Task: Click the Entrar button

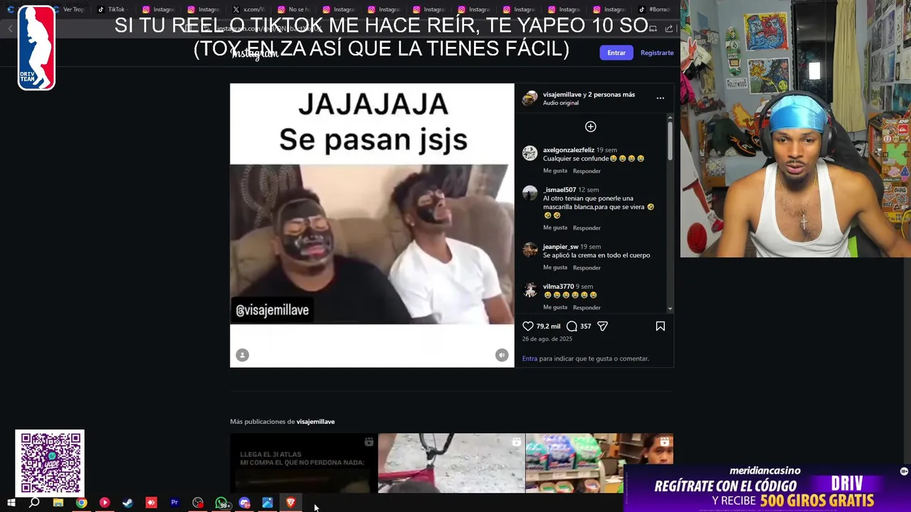Action: tap(616, 53)
